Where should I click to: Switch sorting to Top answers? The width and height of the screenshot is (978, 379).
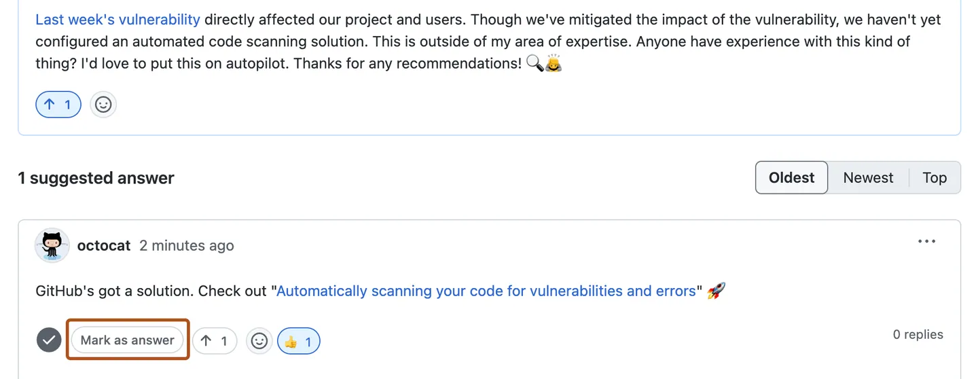tap(935, 178)
